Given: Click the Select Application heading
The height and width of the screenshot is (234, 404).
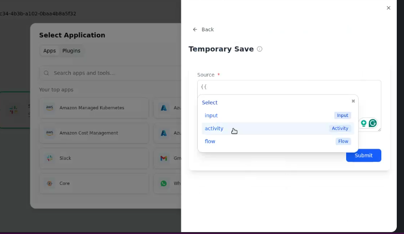Looking at the screenshot, I should click(x=72, y=35).
